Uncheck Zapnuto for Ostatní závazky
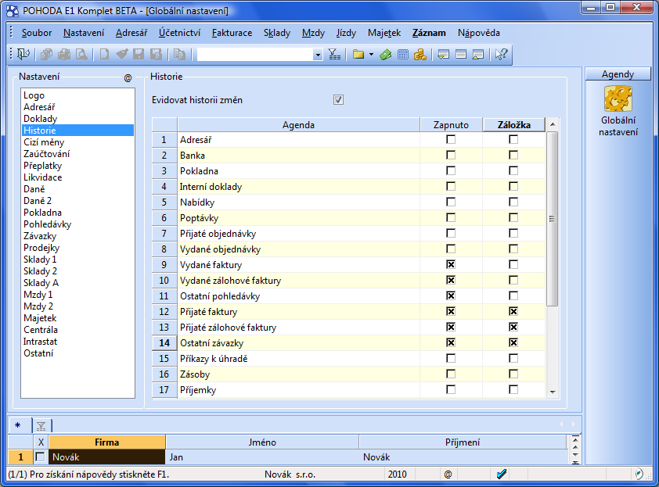The height and width of the screenshot is (487, 659). pyautogui.click(x=451, y=342)
